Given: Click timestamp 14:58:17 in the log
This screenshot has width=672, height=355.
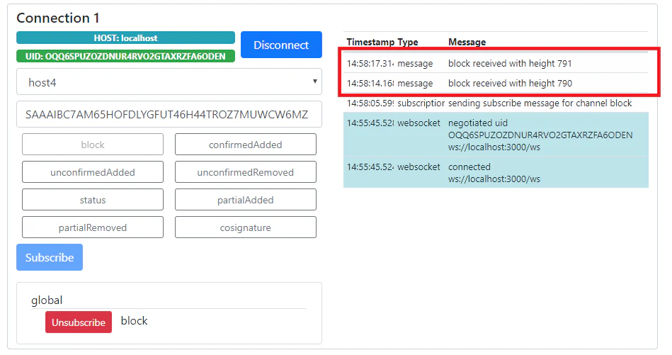Looking at the screenshot, I should pyautogui.click(x=370, y=64).
